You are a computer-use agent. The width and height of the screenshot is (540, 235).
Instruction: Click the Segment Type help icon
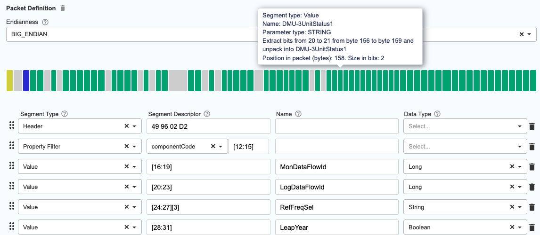point(65,114)
